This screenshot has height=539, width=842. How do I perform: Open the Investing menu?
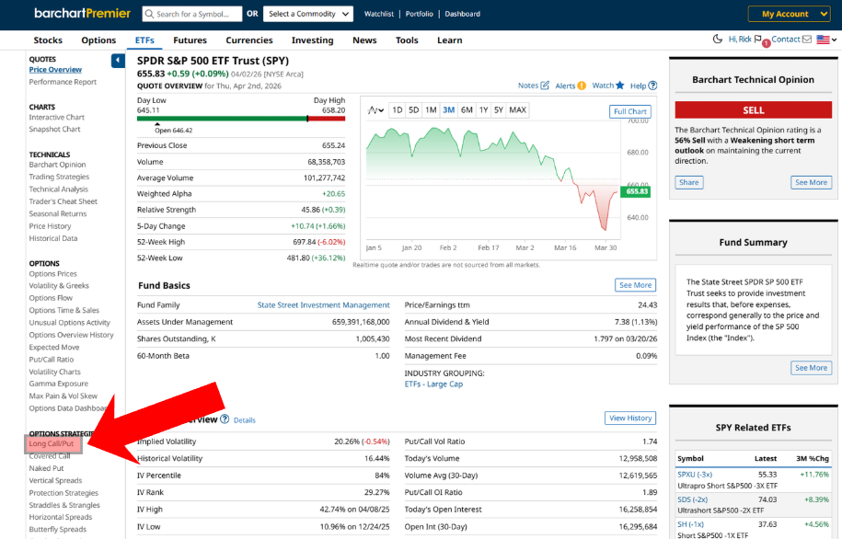coord(313,40)
